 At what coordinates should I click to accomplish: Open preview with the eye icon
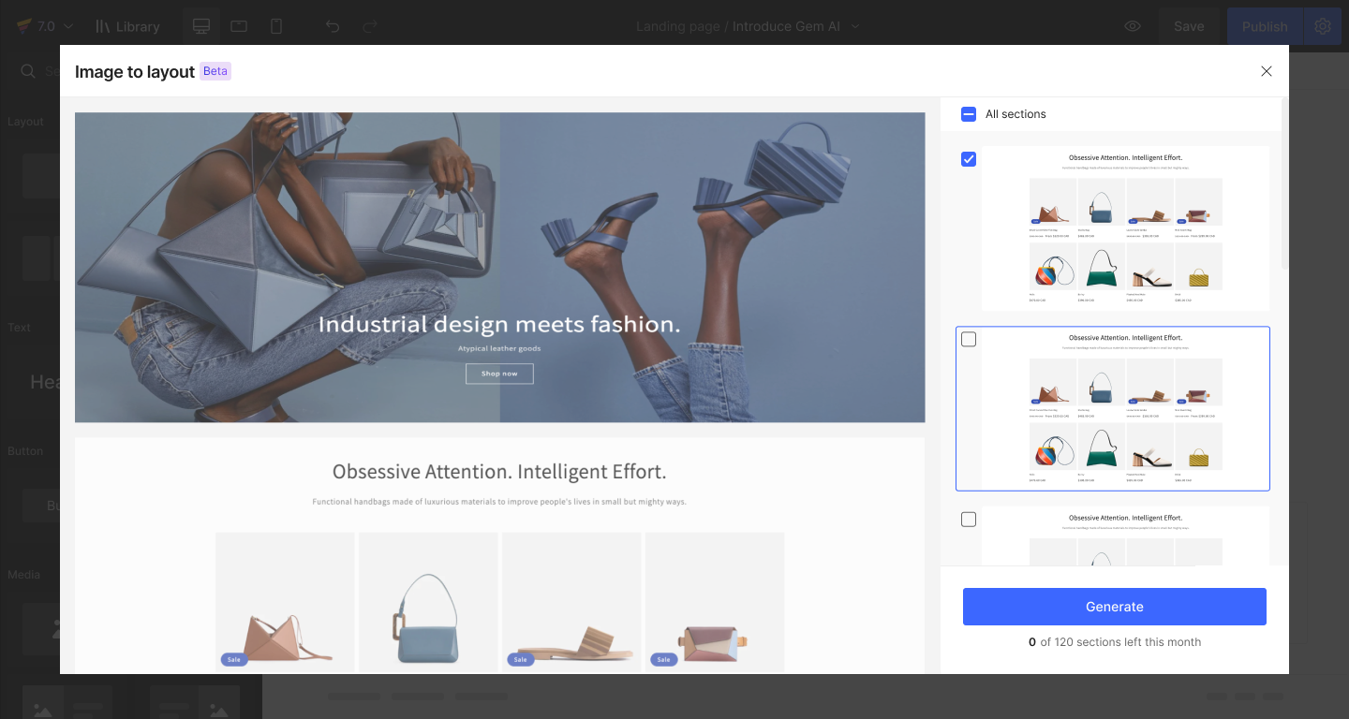point(1132,26)
